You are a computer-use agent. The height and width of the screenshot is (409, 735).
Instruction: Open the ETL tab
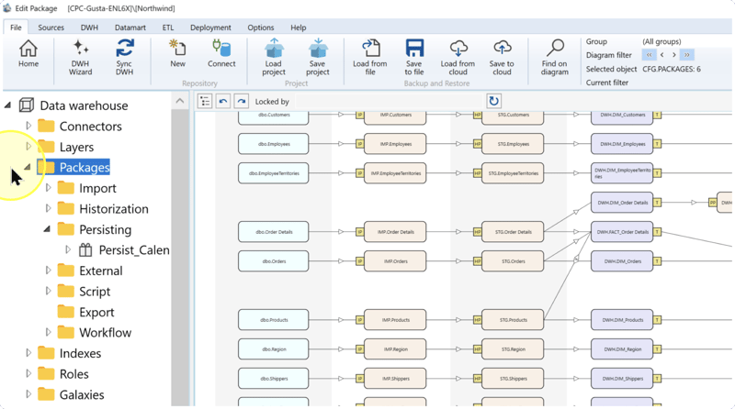[168, 28]
